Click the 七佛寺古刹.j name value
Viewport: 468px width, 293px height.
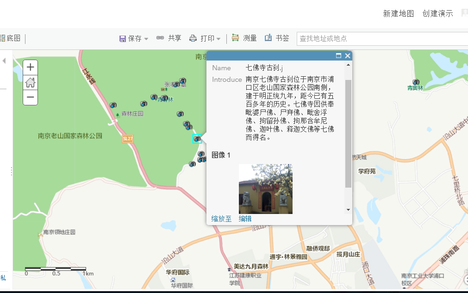pyautogui.click(x=264, y=67)
